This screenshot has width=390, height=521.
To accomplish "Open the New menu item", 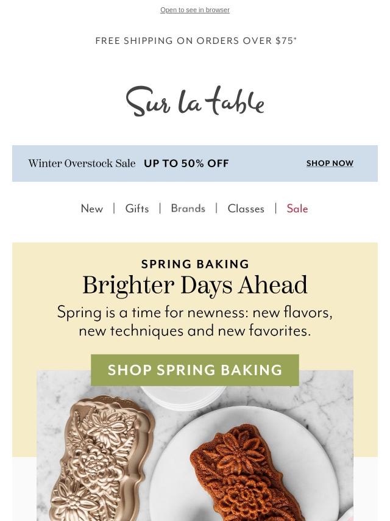I will 92,209.
